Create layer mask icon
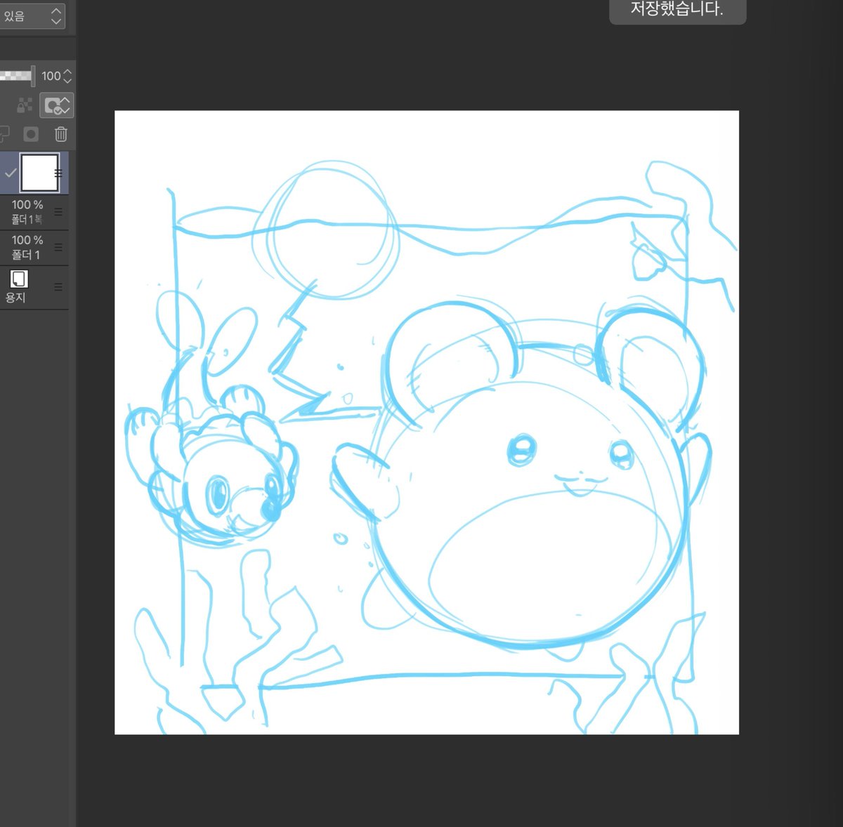 click(x=31, y=134)
